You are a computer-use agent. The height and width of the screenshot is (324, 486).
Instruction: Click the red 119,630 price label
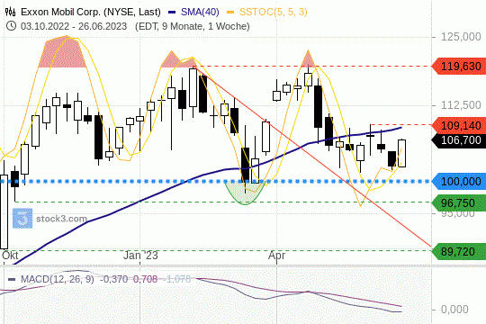pyautogui.click(x=459, y=67)
